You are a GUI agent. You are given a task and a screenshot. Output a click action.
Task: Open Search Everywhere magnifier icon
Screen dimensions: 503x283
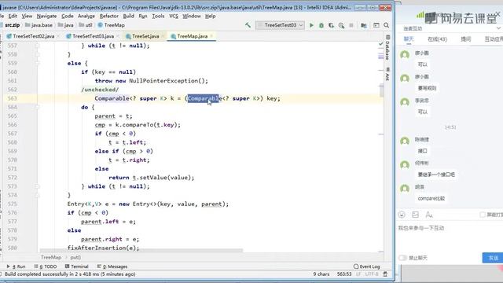pyautogui.click(x=386, y=25)
